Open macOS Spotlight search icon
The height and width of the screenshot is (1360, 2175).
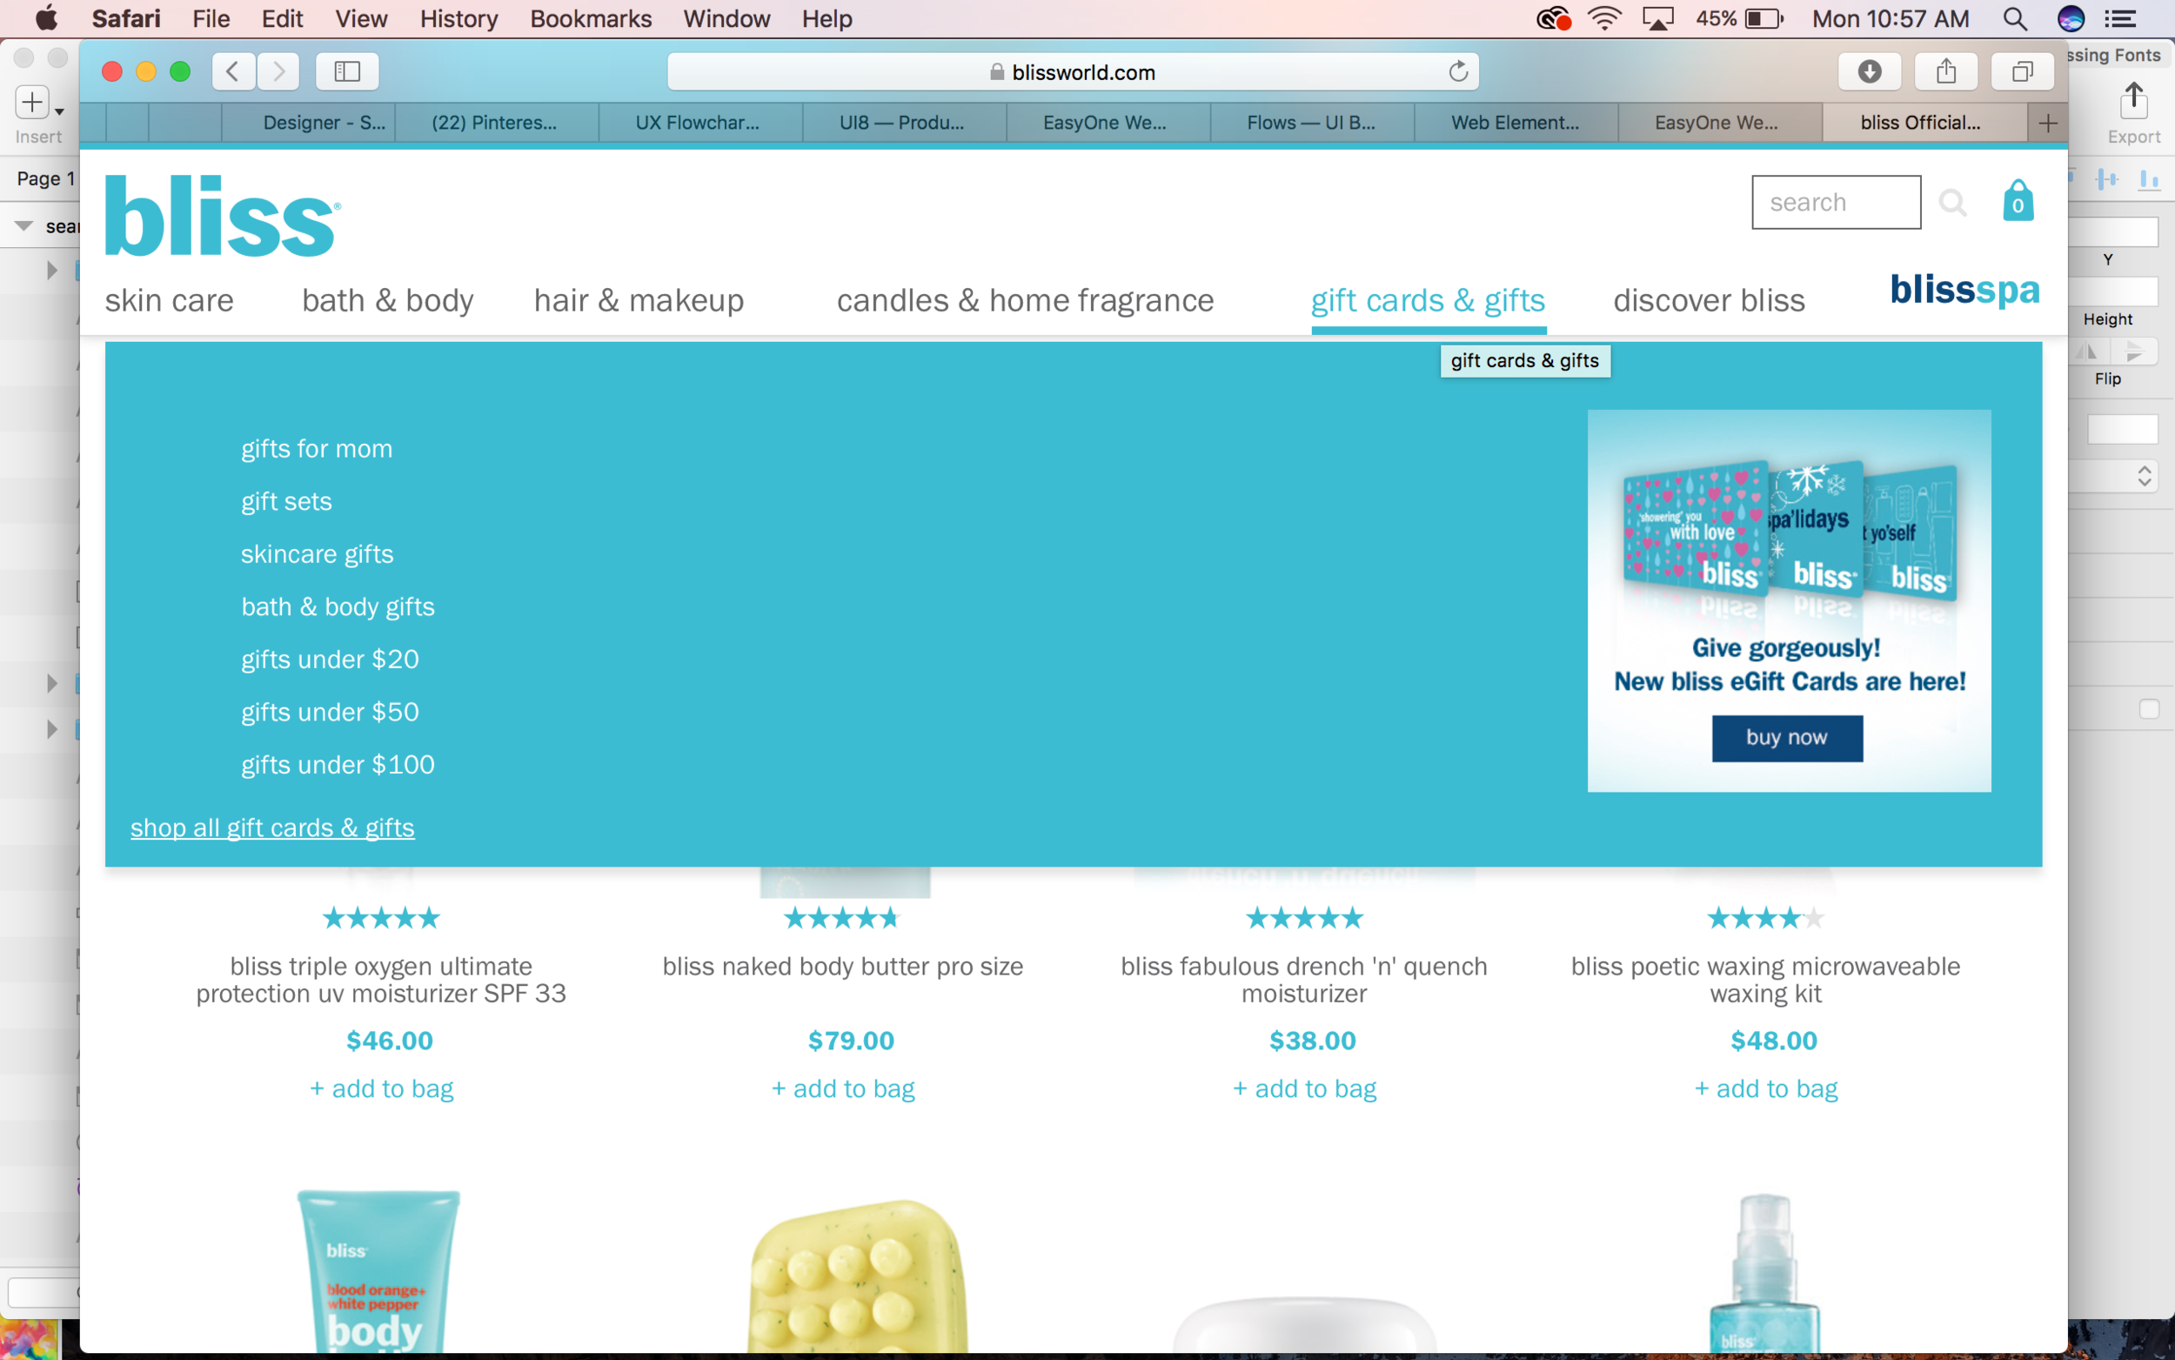[2015, 19]
